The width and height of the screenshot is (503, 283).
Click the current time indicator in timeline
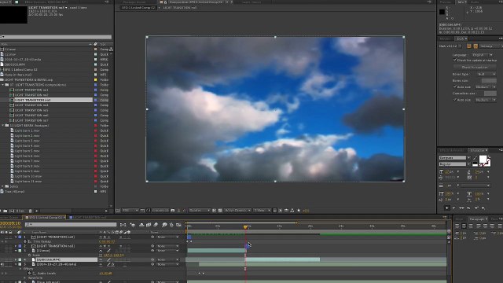pyautogui.click(x=245, y=227)
